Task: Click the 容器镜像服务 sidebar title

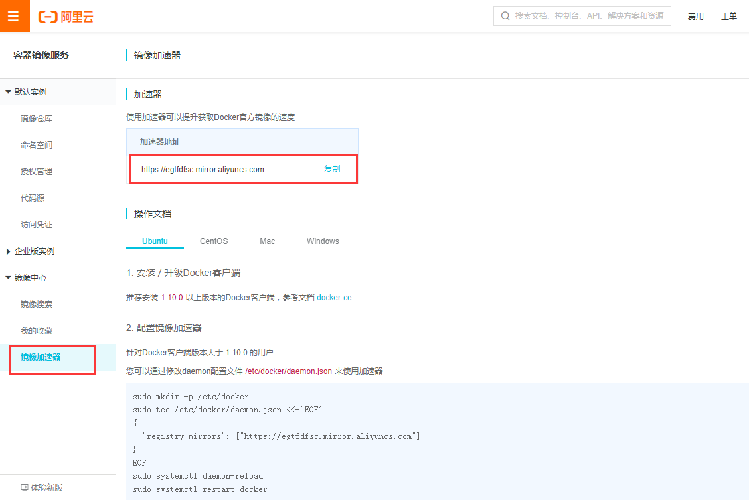Action: pos(41,55)
